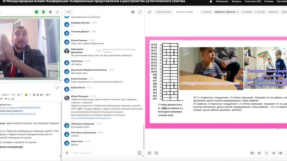
Task: Select the Чат panel label
Action: [69, 12]
